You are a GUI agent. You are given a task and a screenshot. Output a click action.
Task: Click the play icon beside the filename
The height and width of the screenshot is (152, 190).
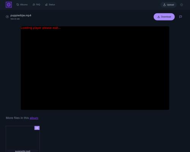(7, 17)
